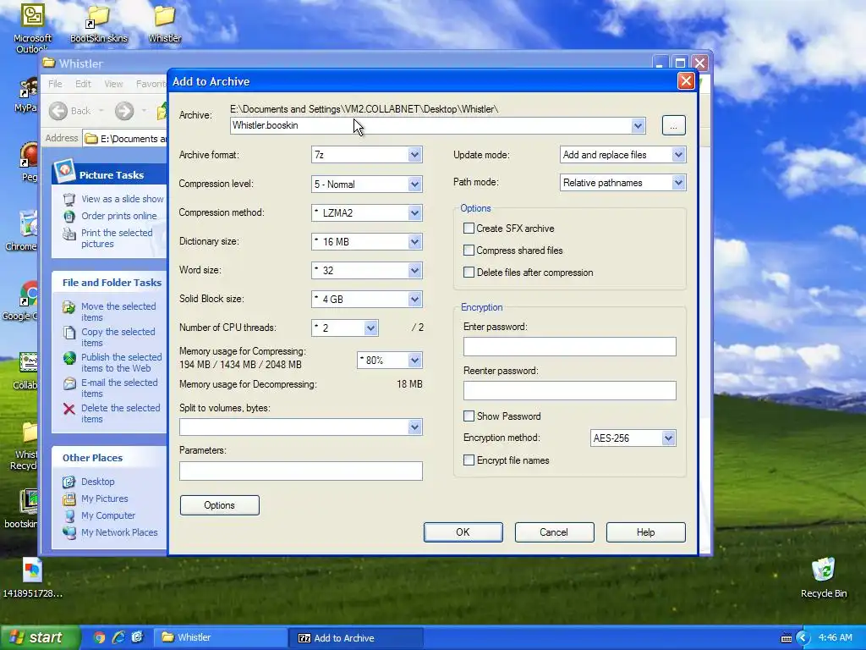866x650 pixels.
Task: Click the Desktop icon under Other Places
Action: coord(69,482)
